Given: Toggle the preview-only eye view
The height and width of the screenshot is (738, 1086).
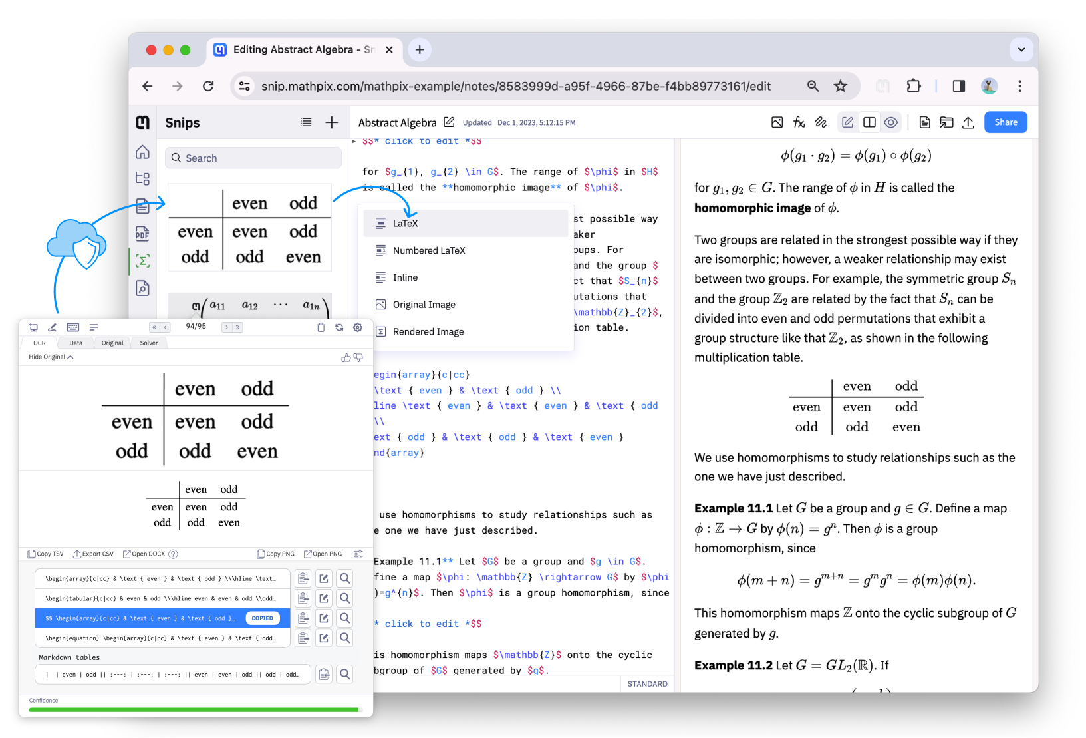Looking at the screenshot, I should (891, 122).
